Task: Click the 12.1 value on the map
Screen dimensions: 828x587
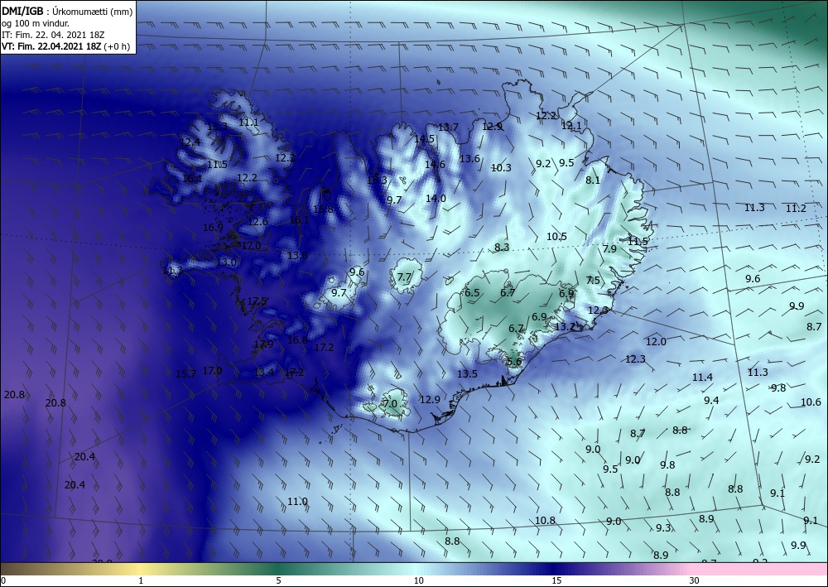Action: (x=570, y=126)
